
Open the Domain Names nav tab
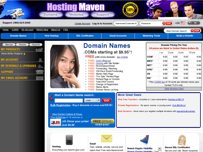(x=18, y=36)
